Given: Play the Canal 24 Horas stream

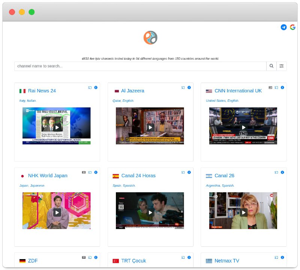Looking at the screenshot, I should pos(150,212).
